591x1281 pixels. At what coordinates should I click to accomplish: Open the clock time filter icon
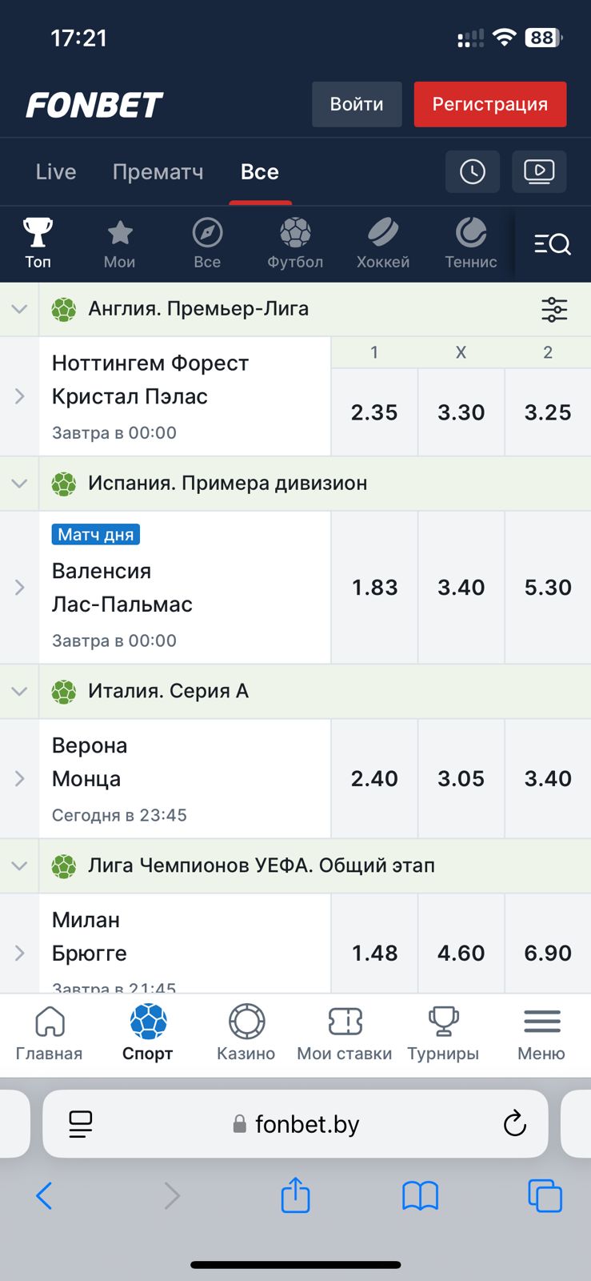(x=473, y=171)
